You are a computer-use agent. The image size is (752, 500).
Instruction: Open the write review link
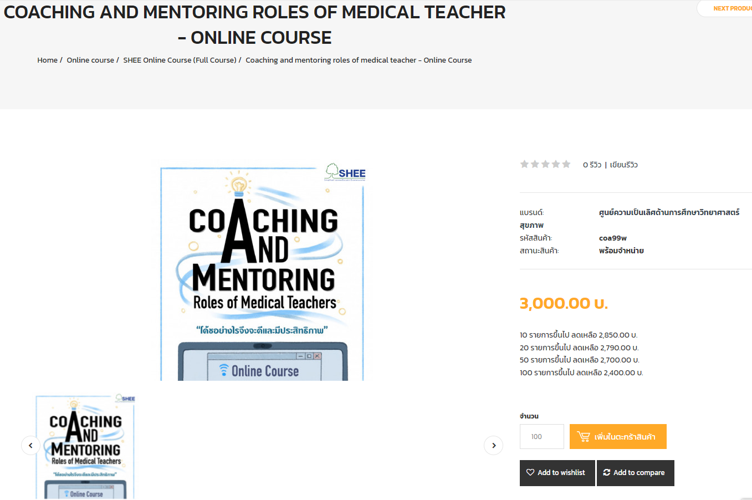pos(623,165)
